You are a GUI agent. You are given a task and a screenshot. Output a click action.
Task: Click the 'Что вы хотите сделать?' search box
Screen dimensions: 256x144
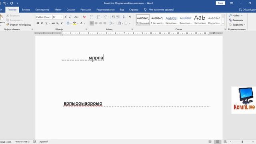[162, 10]
